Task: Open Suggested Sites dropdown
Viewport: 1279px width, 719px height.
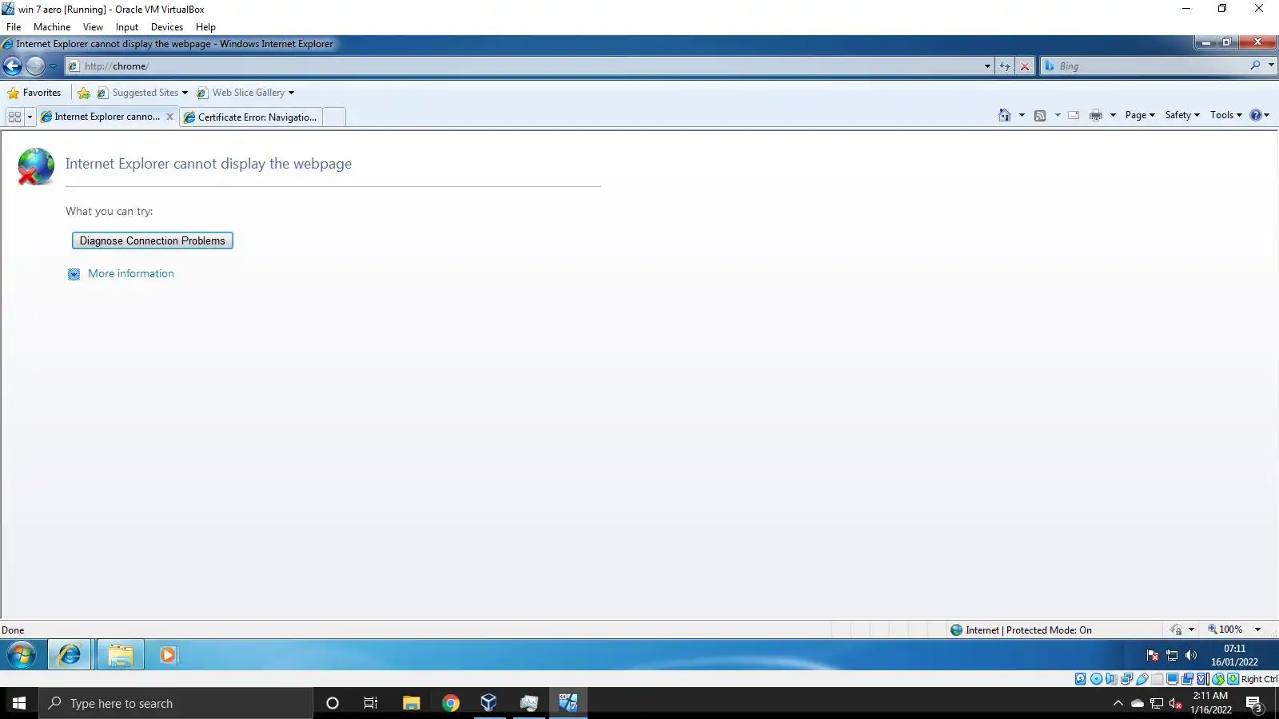Action: (x=142, y=93)
